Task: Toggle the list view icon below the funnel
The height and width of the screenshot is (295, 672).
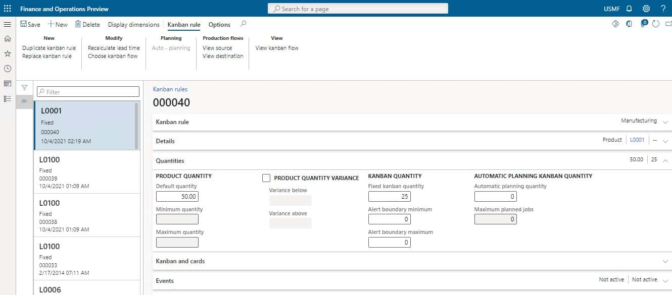Action: [24, 101]
